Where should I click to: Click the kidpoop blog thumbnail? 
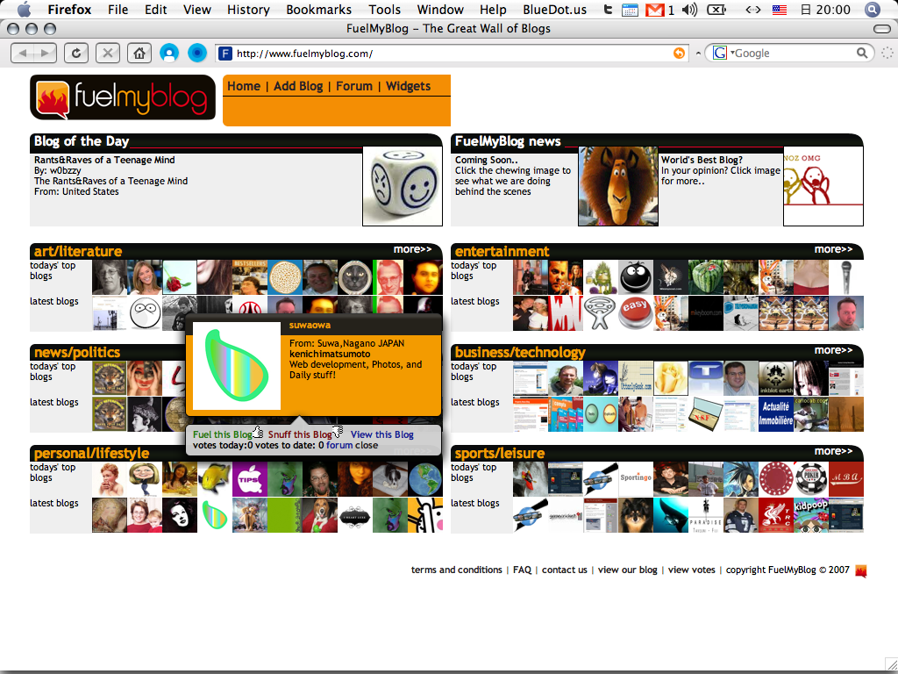811,514
